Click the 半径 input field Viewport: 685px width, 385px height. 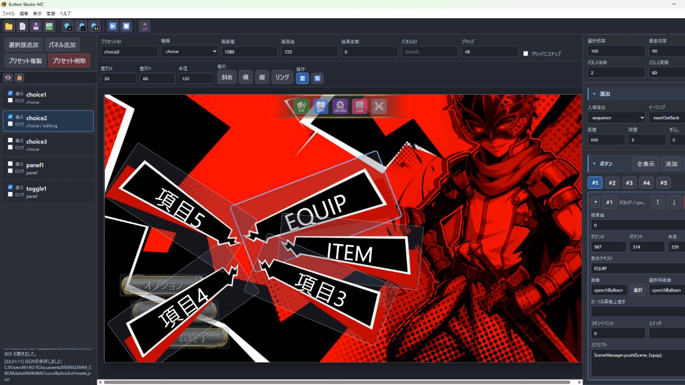[196, 78]
